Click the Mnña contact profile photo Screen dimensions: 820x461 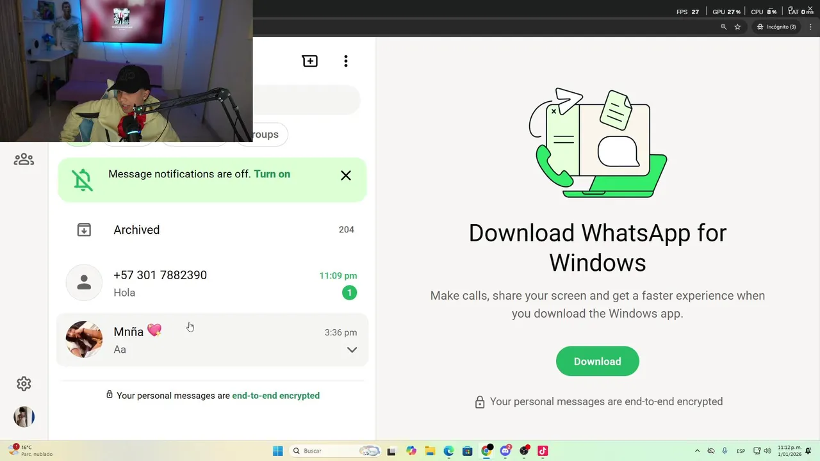pos(84,339)
